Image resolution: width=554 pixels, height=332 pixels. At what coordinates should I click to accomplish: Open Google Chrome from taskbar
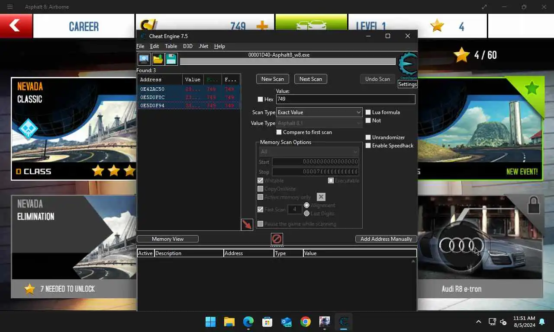pyautogui.click(x=306, y=322)
